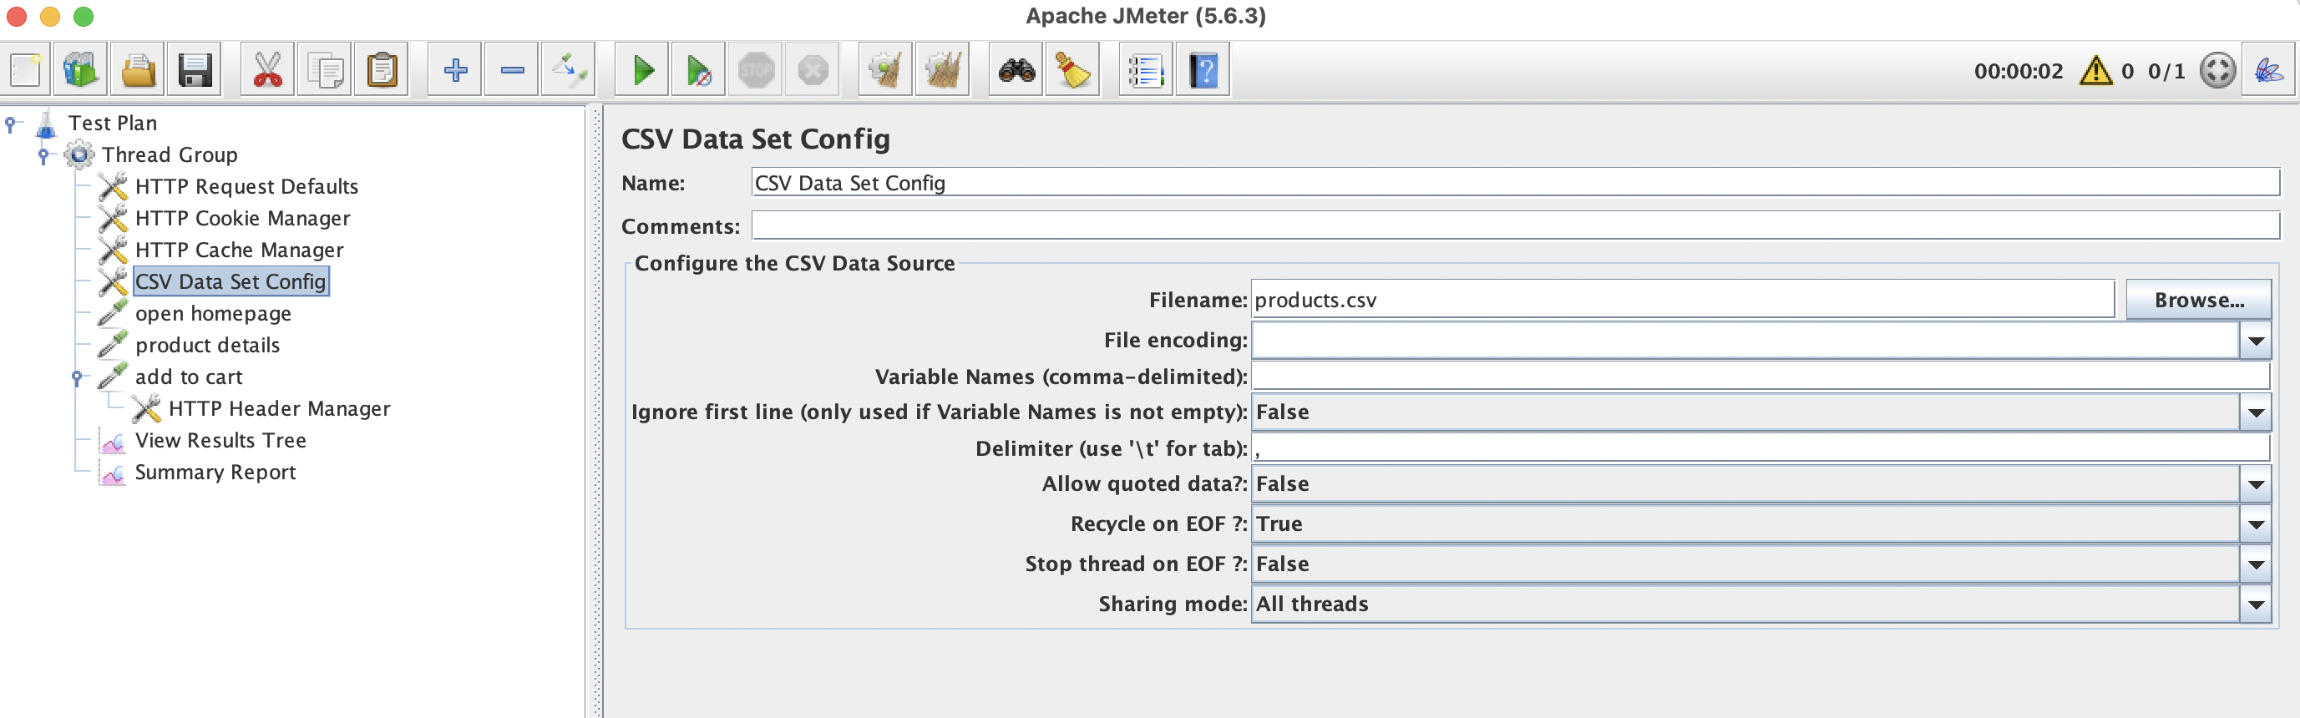2300x718 pixels.
Task: Open the Sharing mode dropdown
Action: [2256, 604]
